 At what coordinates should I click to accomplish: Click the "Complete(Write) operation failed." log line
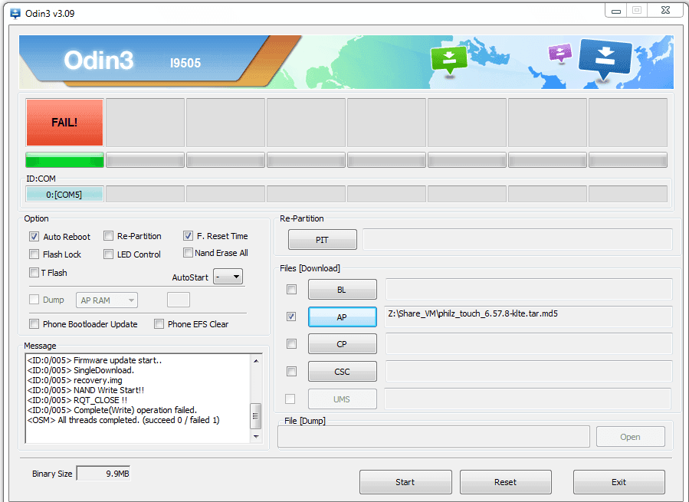coord(112,410)
